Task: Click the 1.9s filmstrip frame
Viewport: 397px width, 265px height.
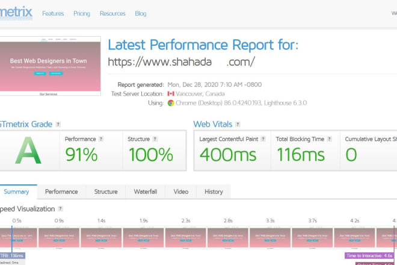Action: 144,238
